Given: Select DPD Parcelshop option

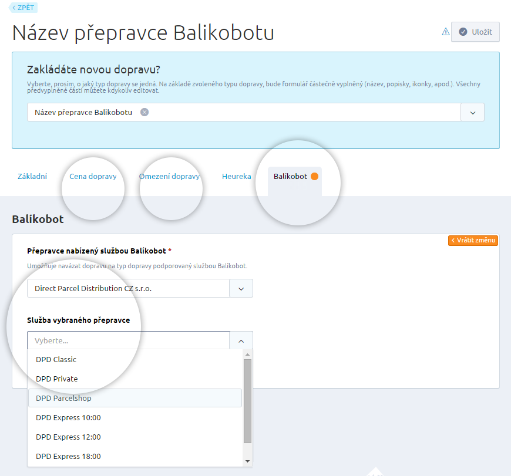Looking at the screenshot, I should coord(135,398).
